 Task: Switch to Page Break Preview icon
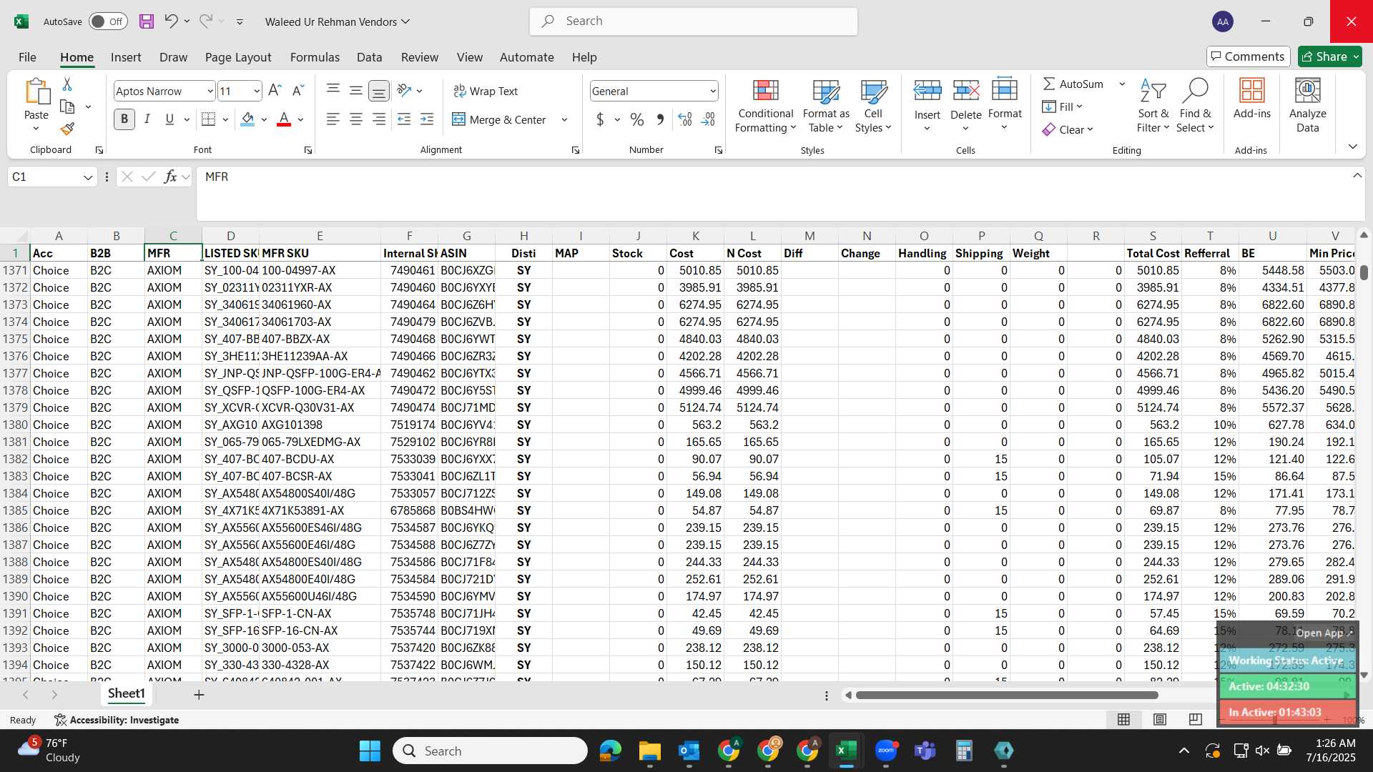1195,720
